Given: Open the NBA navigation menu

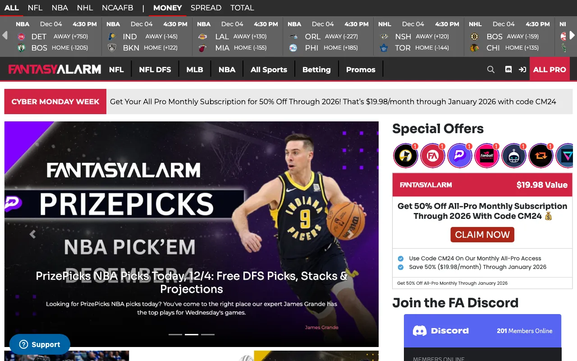Looking at the screenshot, I should tap(227, 69).
